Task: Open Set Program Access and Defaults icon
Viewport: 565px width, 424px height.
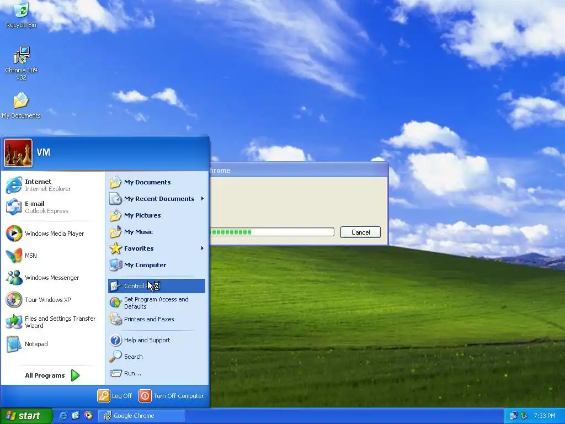Action: click(x=115, y=303)
